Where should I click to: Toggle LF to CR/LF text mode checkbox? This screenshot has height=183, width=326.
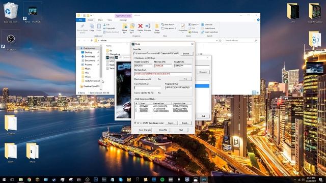(x=135, y=123)
